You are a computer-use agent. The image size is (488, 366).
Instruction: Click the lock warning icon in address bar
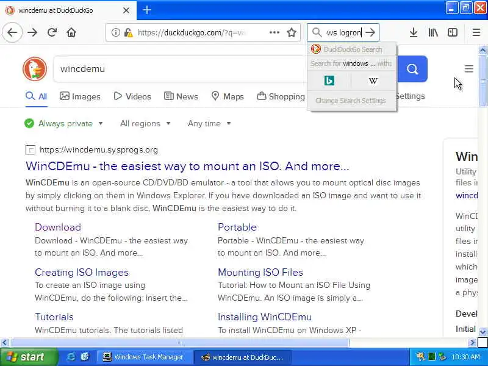click(x=128, y=32)
